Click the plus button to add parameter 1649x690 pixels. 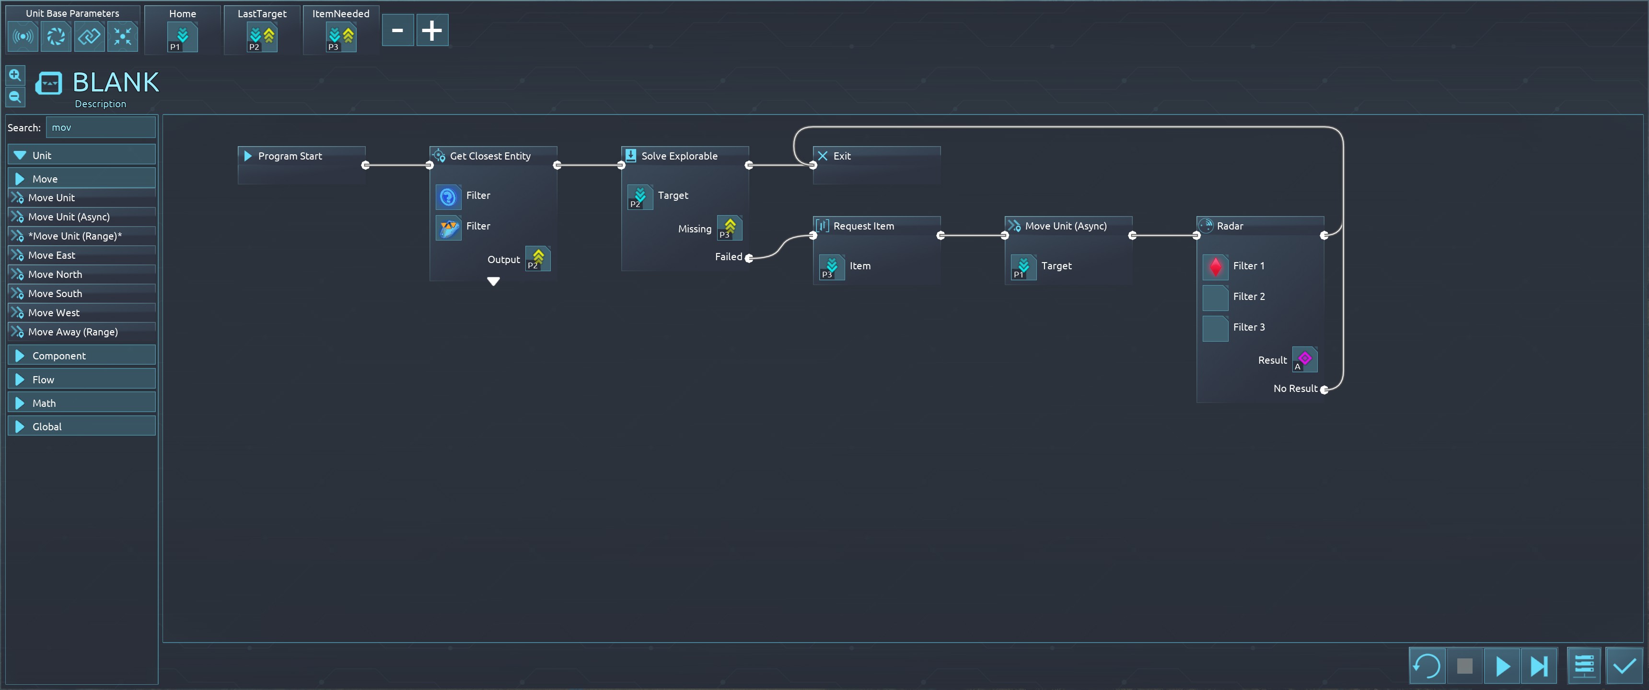click(431, 30)
